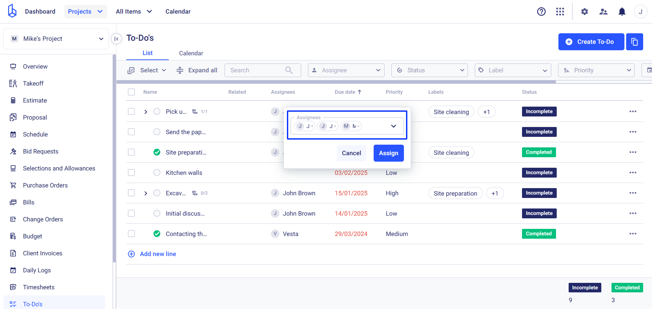The height and width of the screenshot is (309, 652).
Task: Switch to the List tab
Action: [x=147, y=53]
